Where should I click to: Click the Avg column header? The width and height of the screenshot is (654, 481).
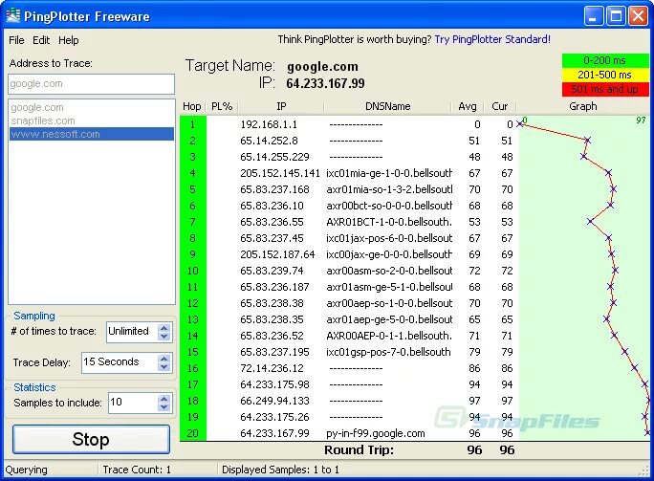(x=468, y=106)
